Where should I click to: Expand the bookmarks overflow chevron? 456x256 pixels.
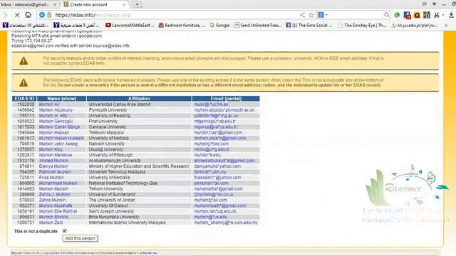pyautogui.click(x=446, y=26)
